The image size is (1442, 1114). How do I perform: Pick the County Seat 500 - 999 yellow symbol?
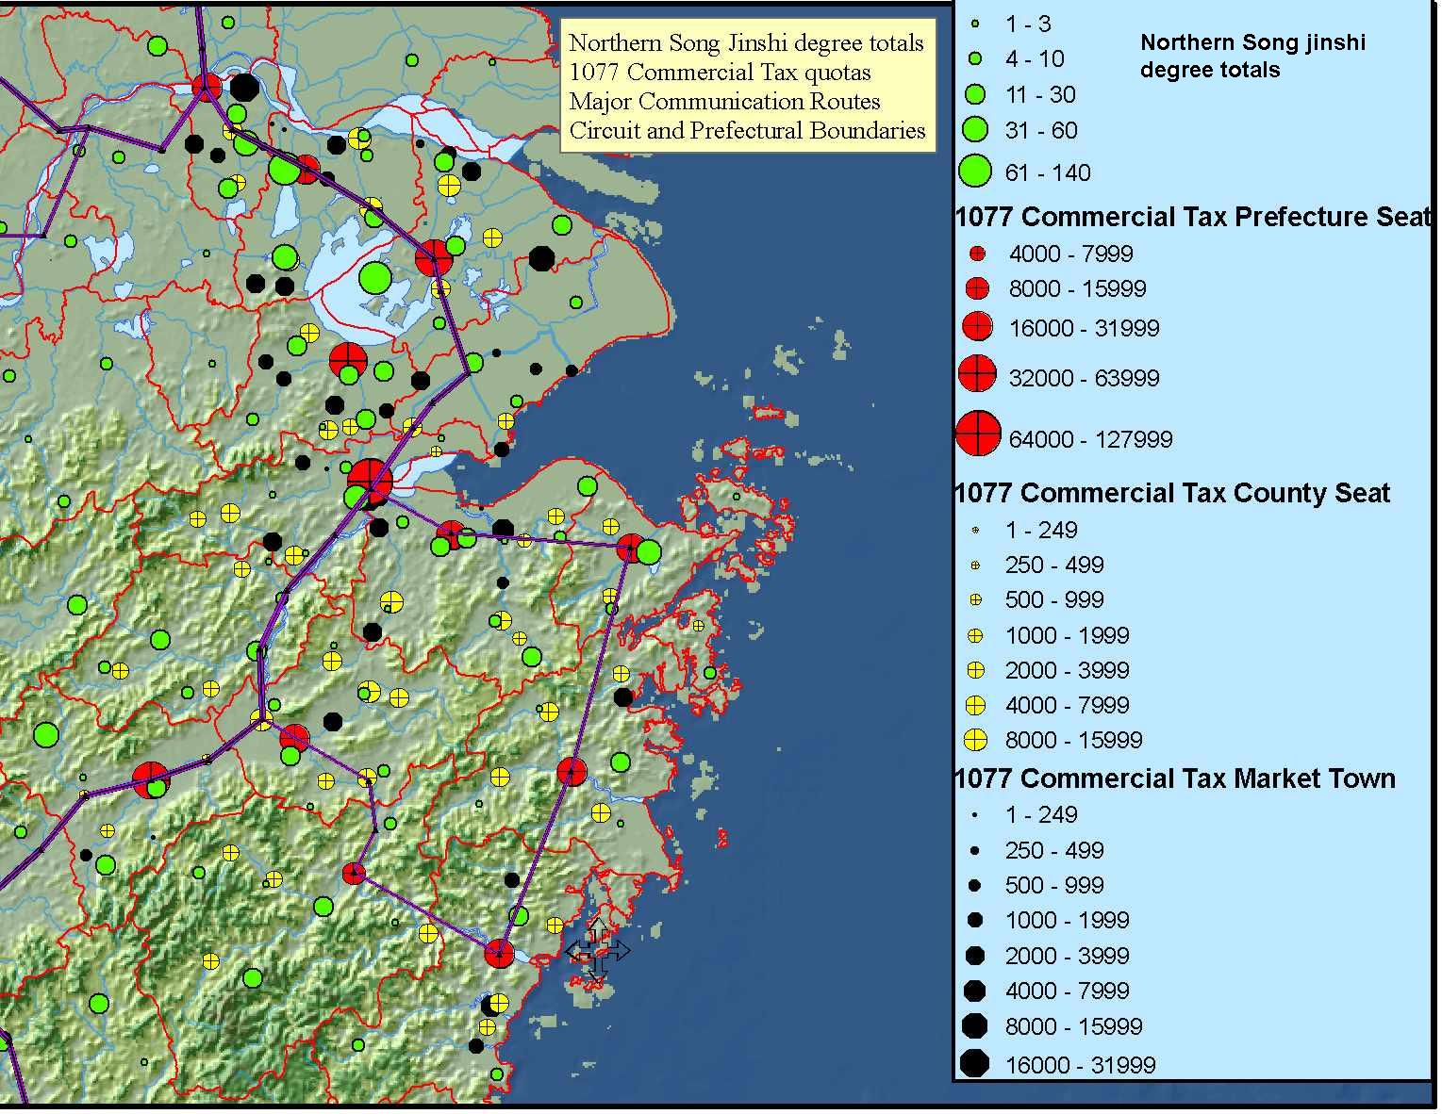[975, 599]
